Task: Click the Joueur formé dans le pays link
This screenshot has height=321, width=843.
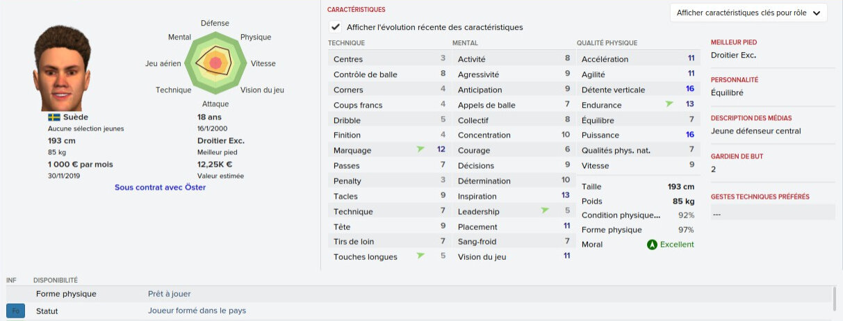Action: click(x=197, y=311)
